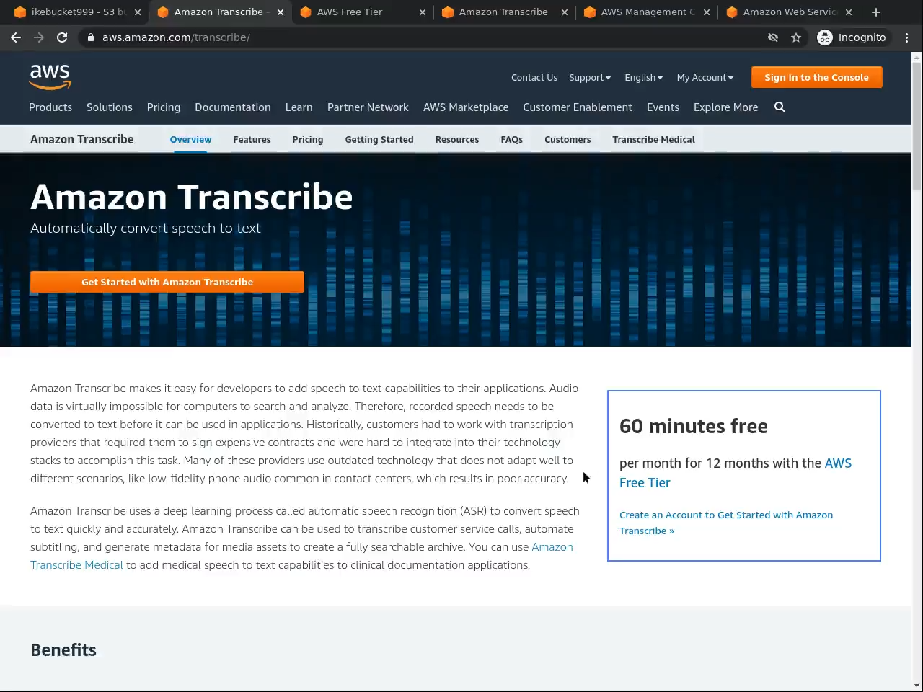Screen dimensions: 923x692
Task: Click the Benefits heading
Action: click(x=63, y=649)
